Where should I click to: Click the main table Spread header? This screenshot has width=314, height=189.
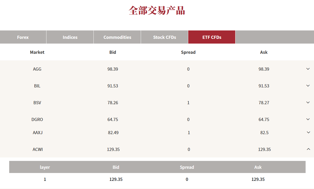click(x=188, y=52)
